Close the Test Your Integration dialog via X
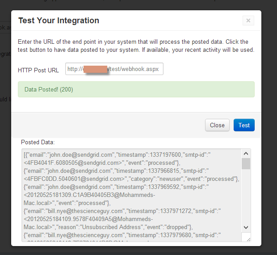Image resolution: width=277 pixels, height=255 pixels. point(248,21)
